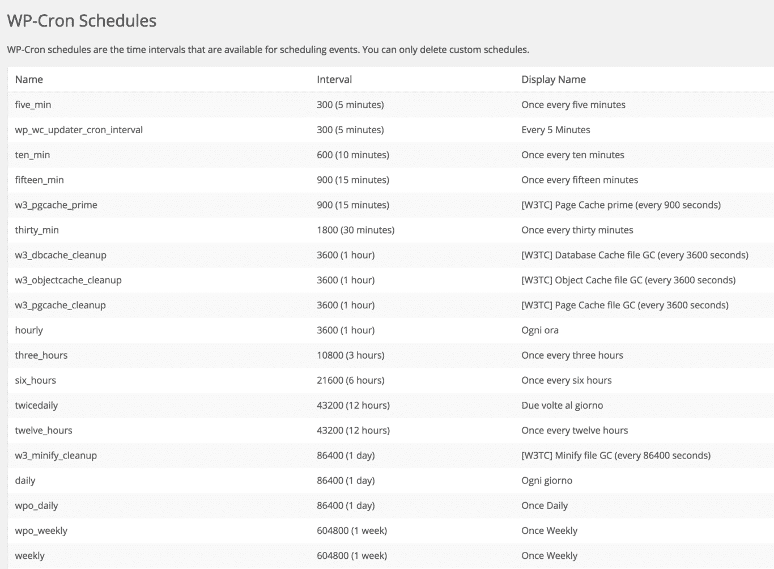Click the Ogni ora display name

pyautogui.click(x=539, y=330)
